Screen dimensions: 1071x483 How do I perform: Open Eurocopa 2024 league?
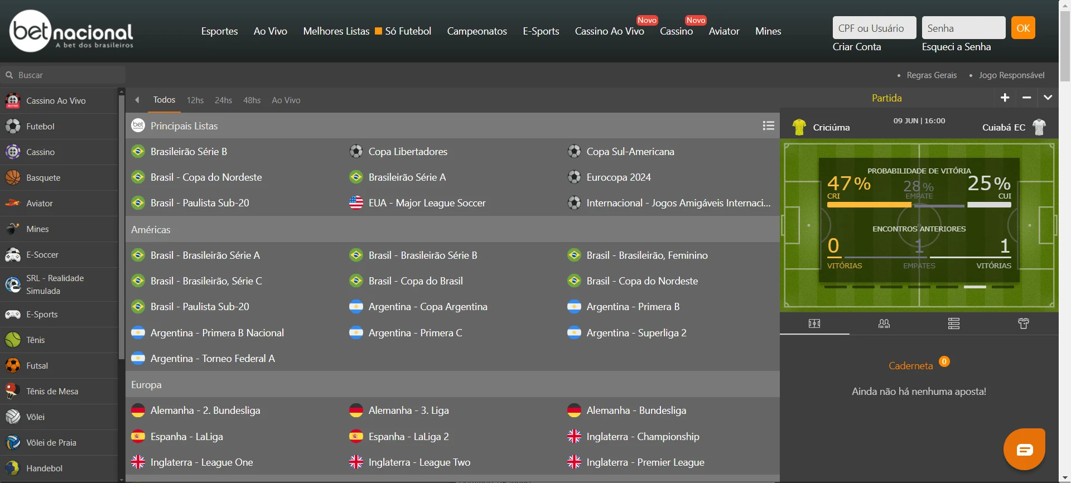click(x=619, y=177)
